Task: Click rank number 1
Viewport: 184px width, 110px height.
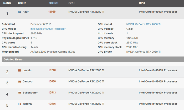Action: pyautogui.click(x=7, y=13)
